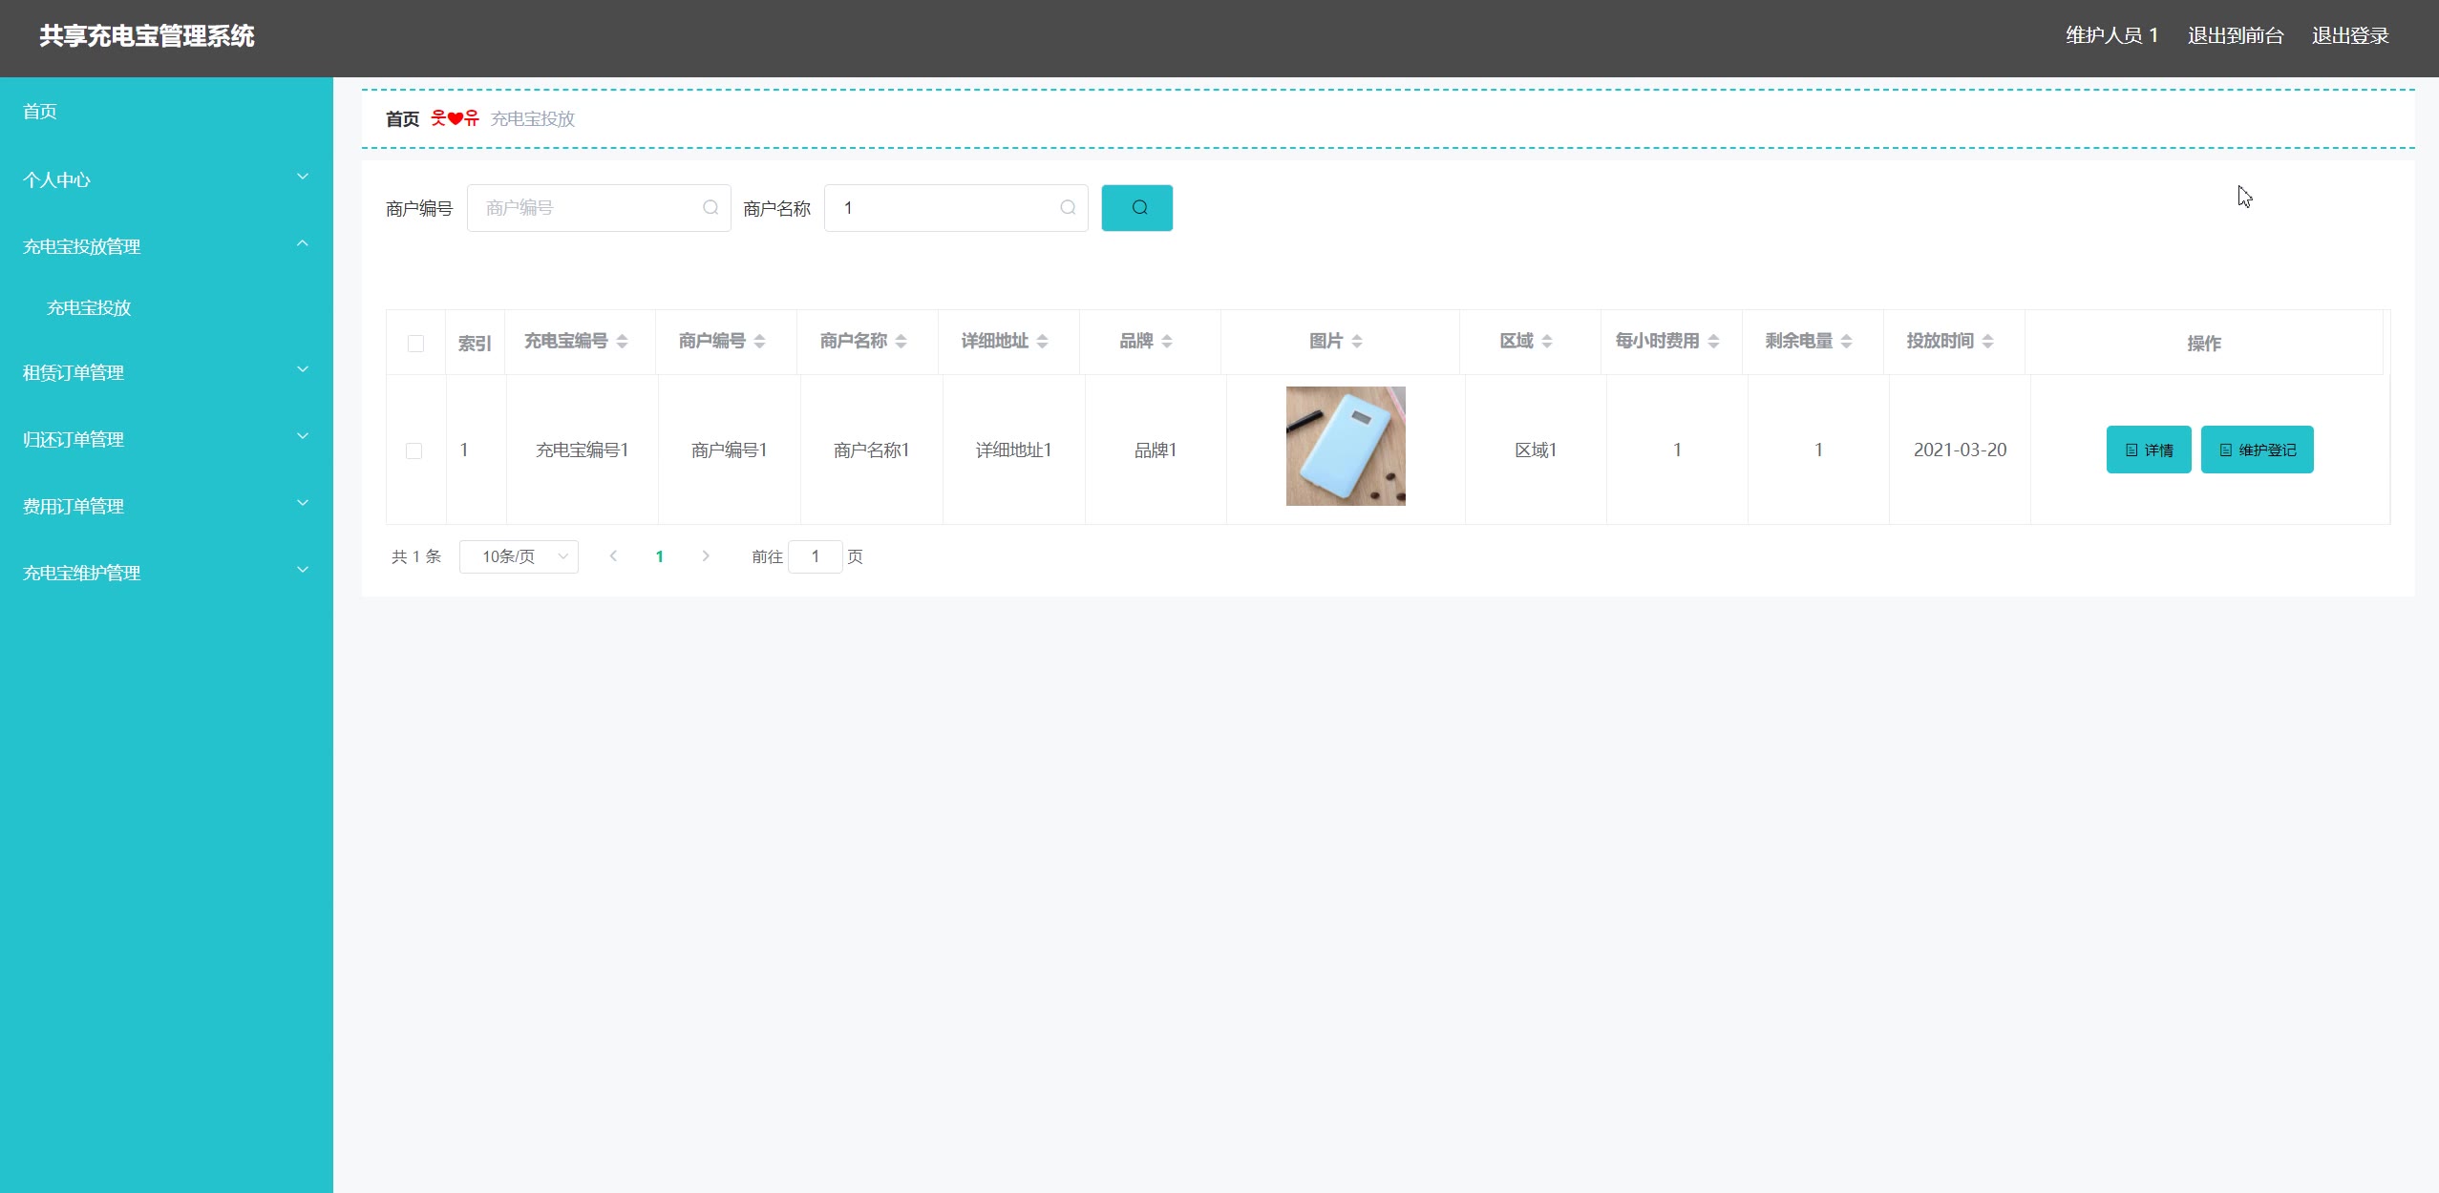Image resolution: width=2439 pixels, height=1193 pixels.
Task: Click the page jump number input
Action: tap(815, 556)
